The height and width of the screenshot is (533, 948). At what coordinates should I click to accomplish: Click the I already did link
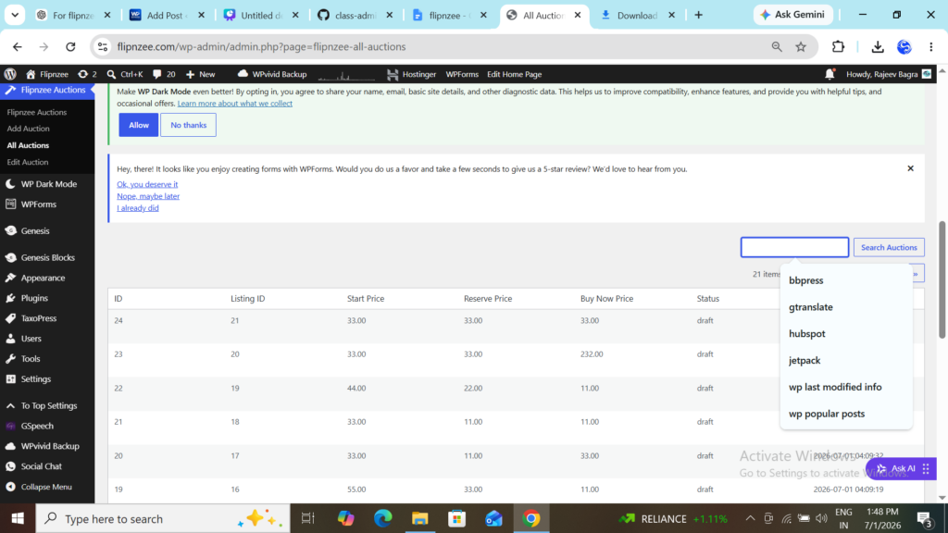coord(138,208)
